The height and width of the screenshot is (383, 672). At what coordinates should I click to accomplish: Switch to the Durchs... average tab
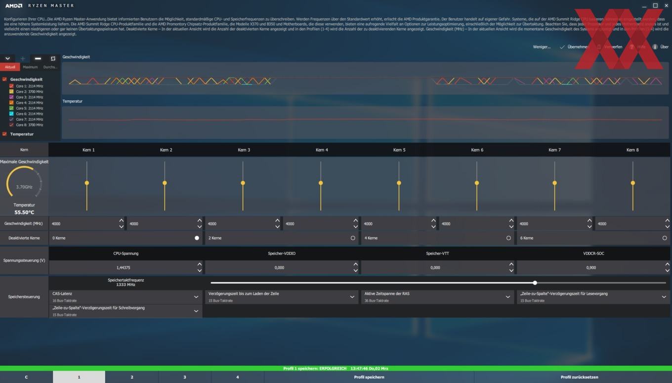50,67
